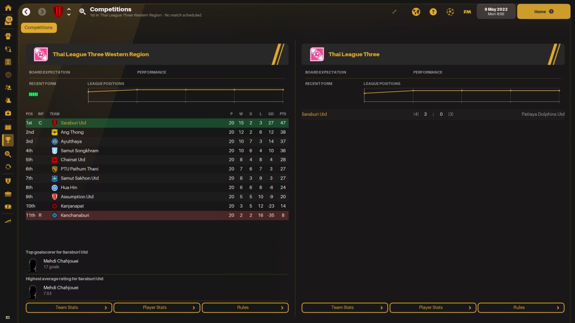Open Pattaya Dolphins Utd in playoff result
Image resolution: width=575 pixels, height=323 pixels.
point(543,114)
